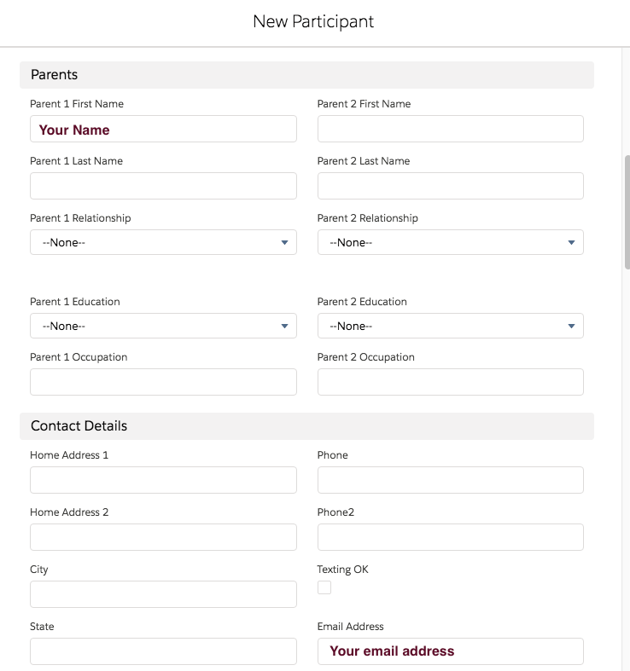Viewport: 630px width, 671px height.
Task: Focus the State input field
Action: coord(163,651)
